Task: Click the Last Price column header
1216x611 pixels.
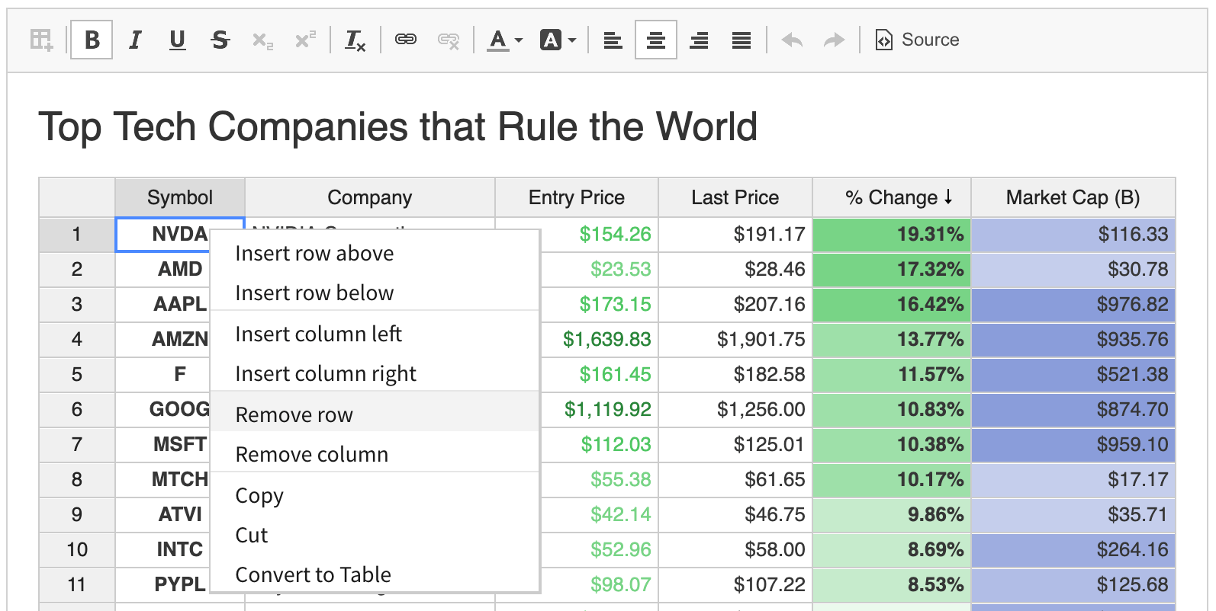Action: (x=735, y=197)
